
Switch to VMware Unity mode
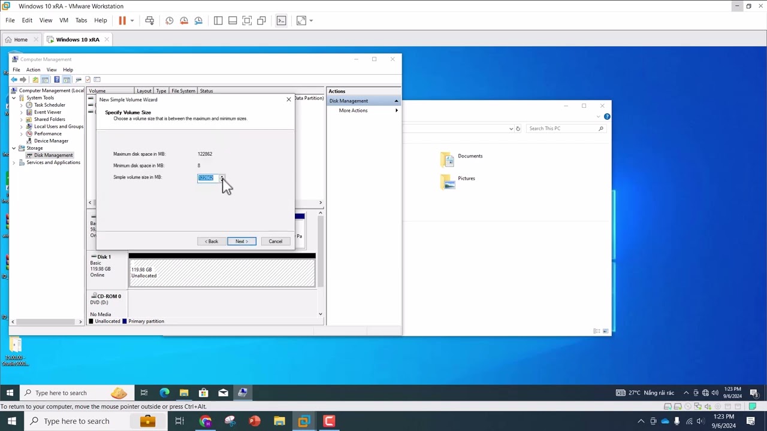coord(261,20)
